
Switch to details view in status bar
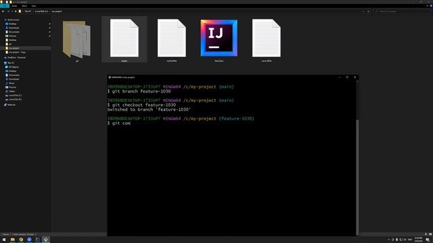click(426, 234)
